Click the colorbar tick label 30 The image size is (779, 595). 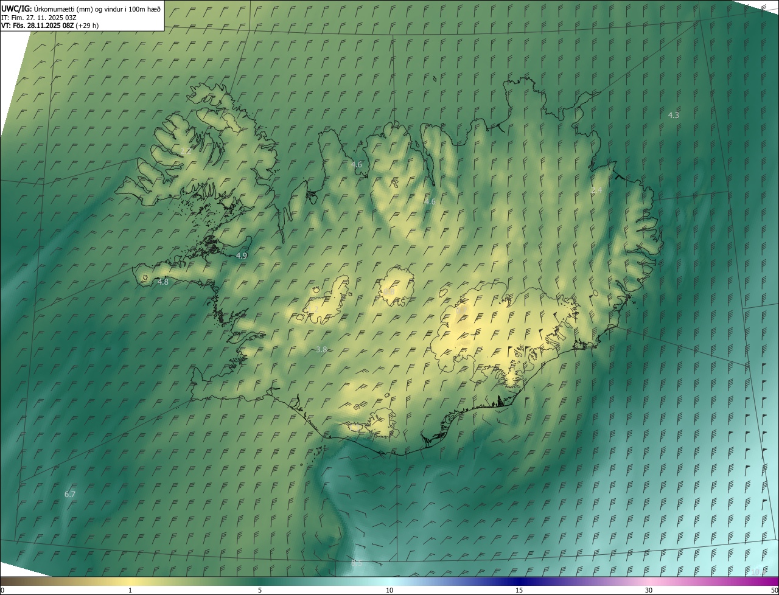[x=649, y=590]
